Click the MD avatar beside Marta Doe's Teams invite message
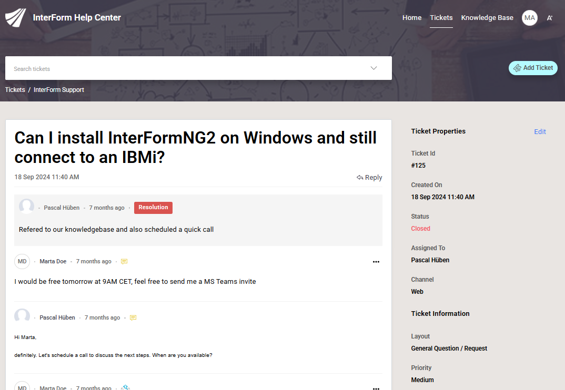The image size is (565, 390). (22, 261)
